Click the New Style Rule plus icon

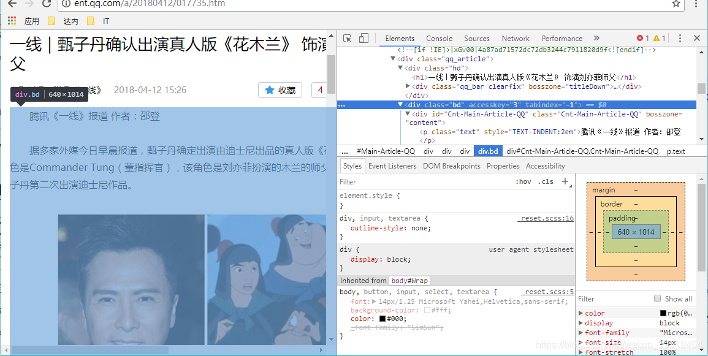[565, 181]
